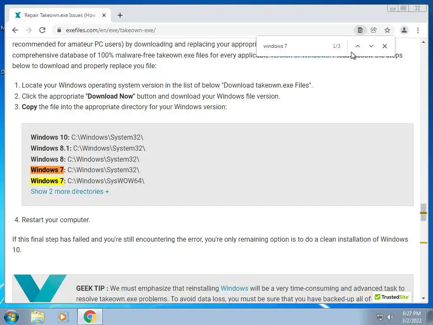Click the TrustedSite badge

(x=392, y=297)
